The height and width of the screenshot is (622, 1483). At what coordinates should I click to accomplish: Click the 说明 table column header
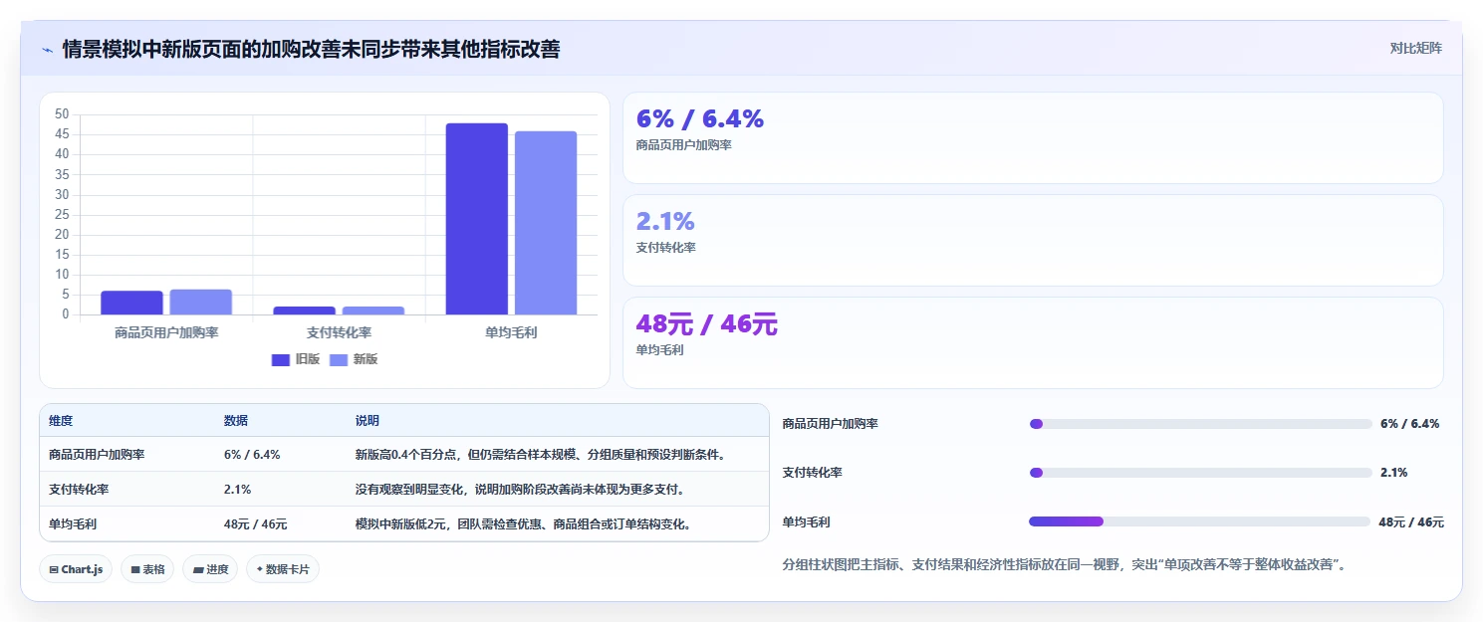(x=368, y=421)
